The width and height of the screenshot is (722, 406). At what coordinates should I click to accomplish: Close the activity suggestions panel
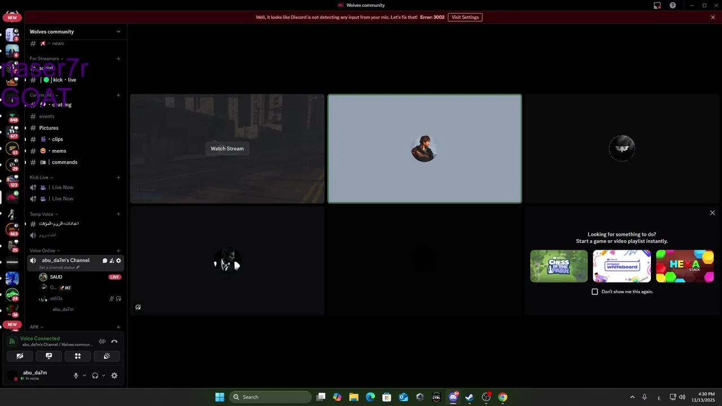pos(712,213)
